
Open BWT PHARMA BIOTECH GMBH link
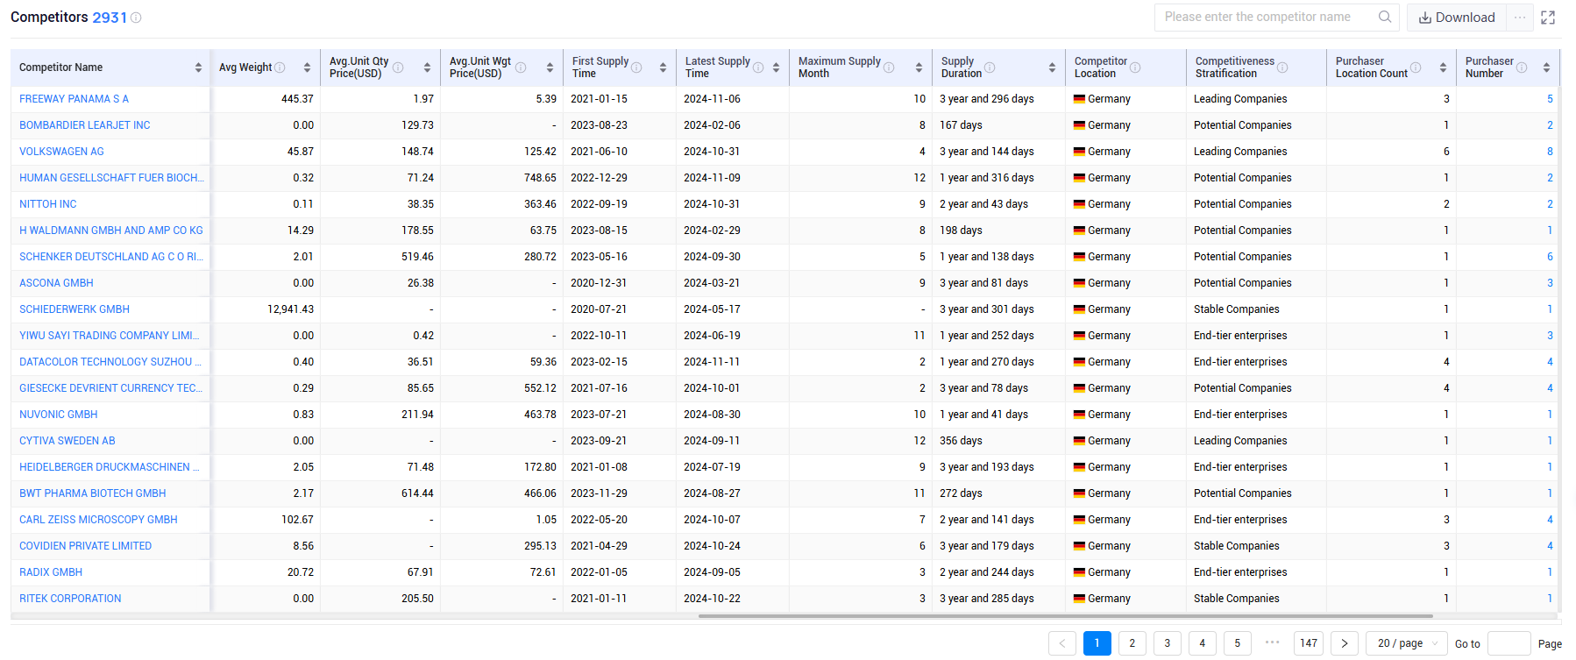[93, 493]
